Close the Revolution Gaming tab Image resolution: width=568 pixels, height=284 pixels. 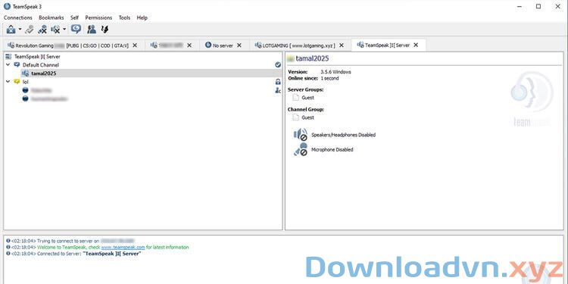click(135, 45)
